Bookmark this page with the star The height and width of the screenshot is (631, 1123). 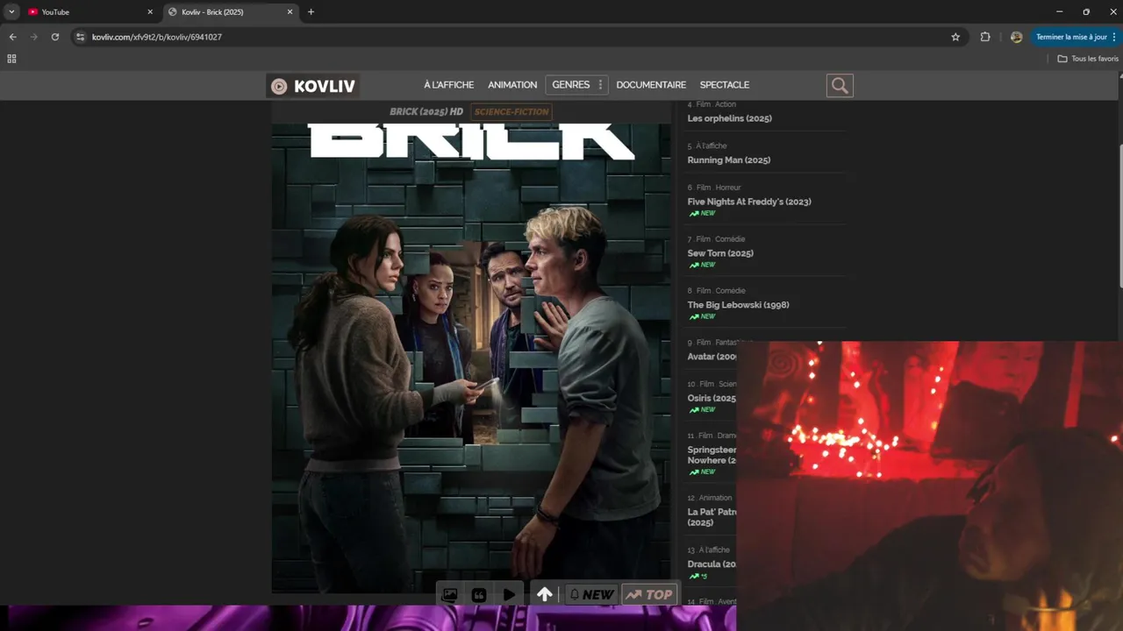pos(955,37)
